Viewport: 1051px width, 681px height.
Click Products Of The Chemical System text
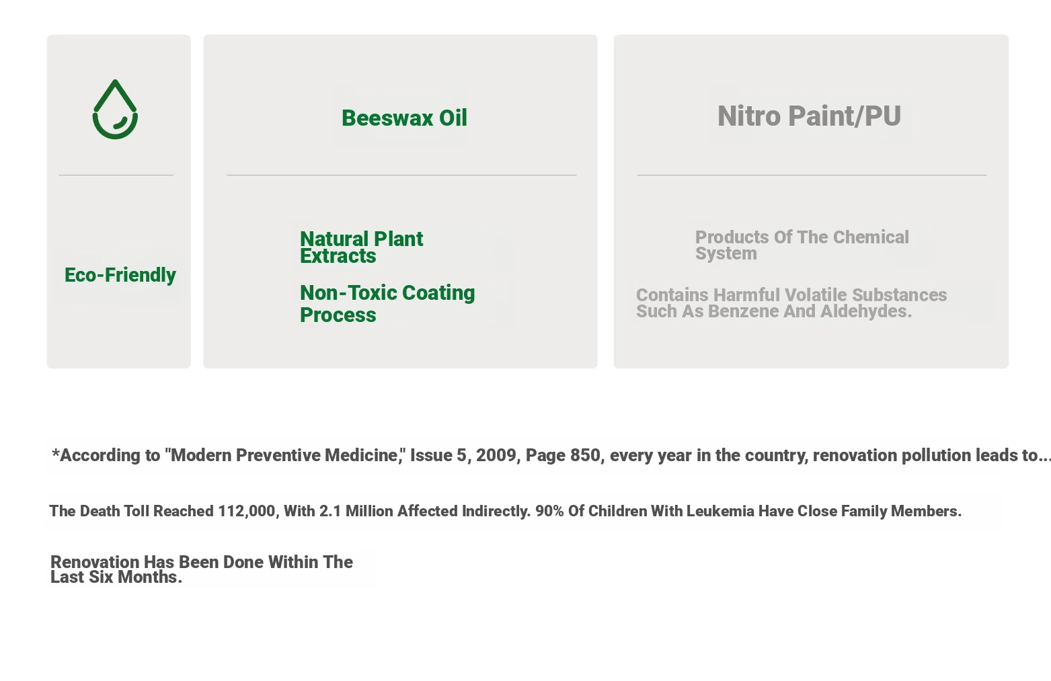click(x=802, y=245)
